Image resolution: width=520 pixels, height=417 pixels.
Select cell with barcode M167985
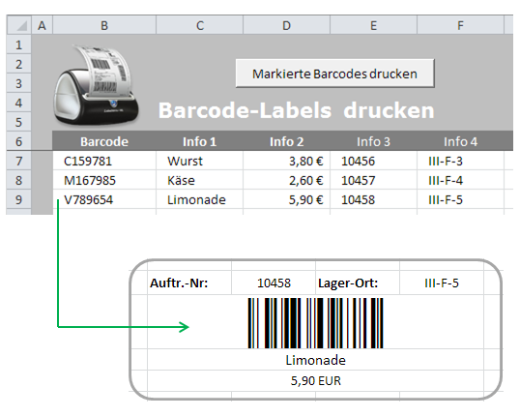click(x=104, y=180)
